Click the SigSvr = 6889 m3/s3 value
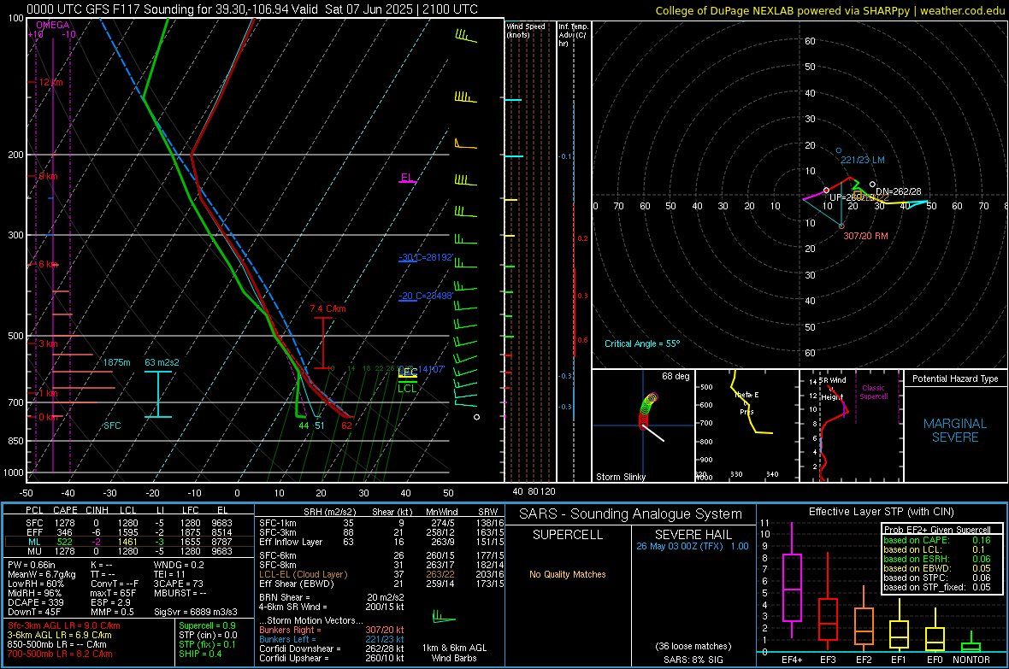This screenshot has height=669, width=1009. (196, 612)
